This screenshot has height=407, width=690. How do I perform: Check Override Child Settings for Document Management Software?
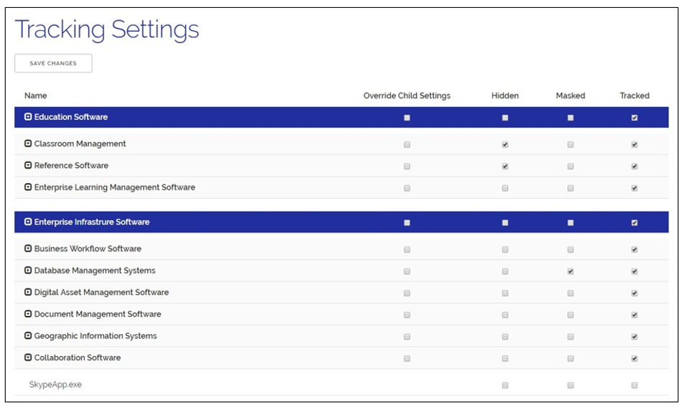pyautogui.click(x=407, y=315)
